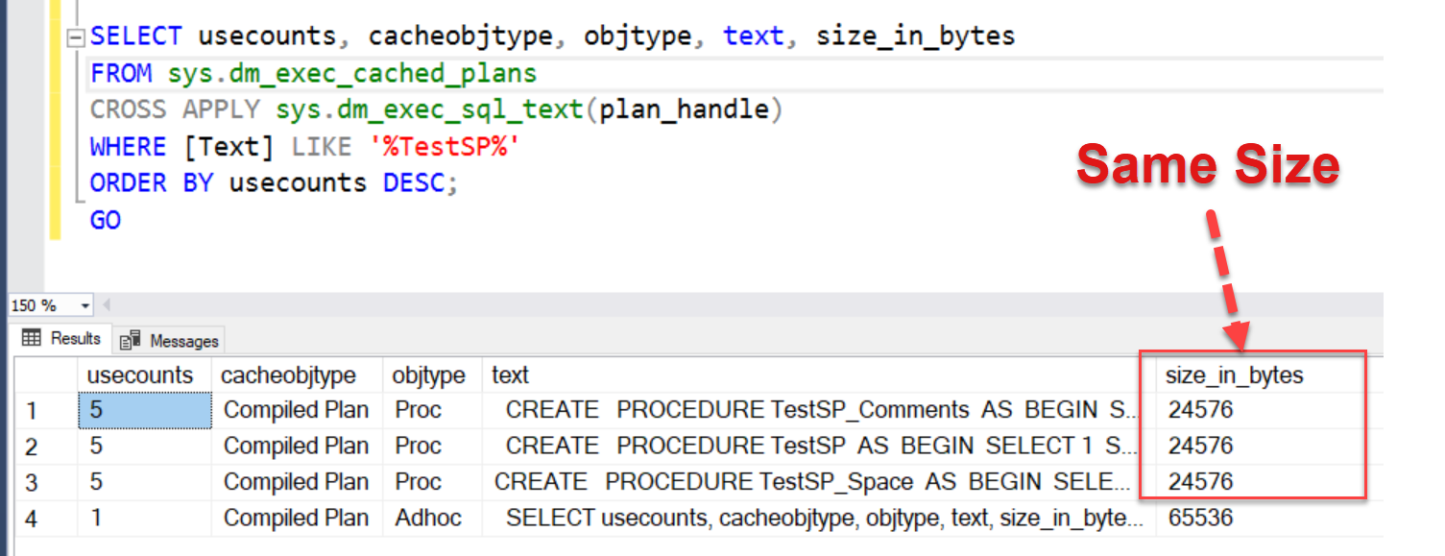Click sys.dm_exec_cached_plans in the query

point(352,74)
